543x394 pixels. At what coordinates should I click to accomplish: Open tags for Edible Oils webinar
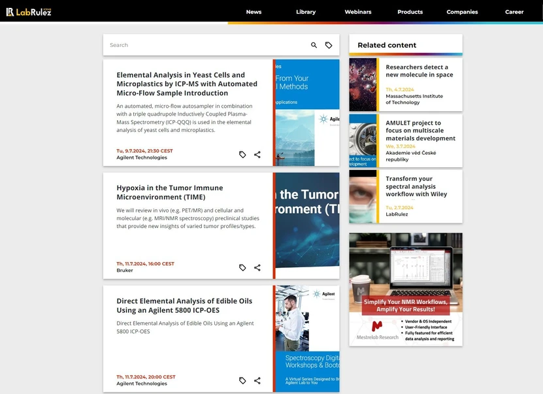coord(242,380)
